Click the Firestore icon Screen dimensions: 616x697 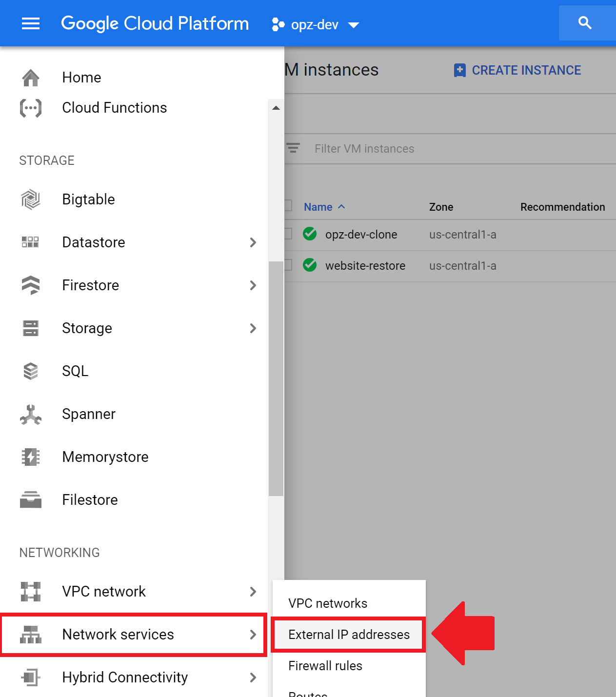click(31, 285)
